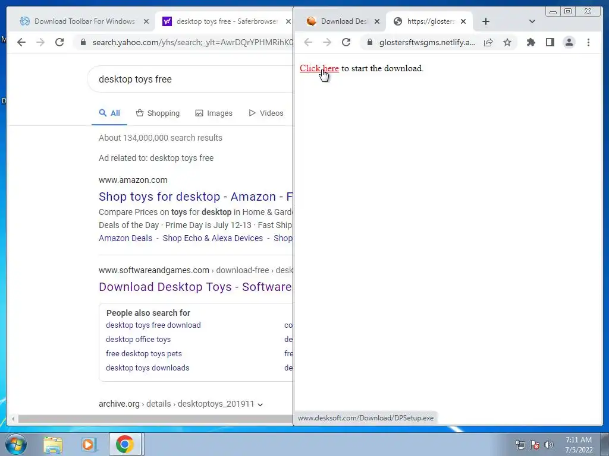Click 'free desktop toys pets' suggestion
609x456 pixels.
144,354
